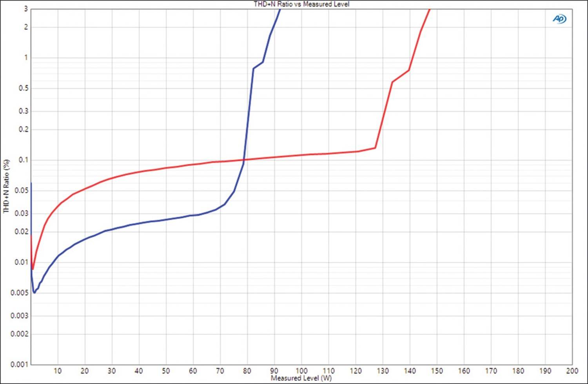Click the Y-axis tick 0.002
Image resolution: width=588 pixels, height=384 pixels.
pos(20,334)
